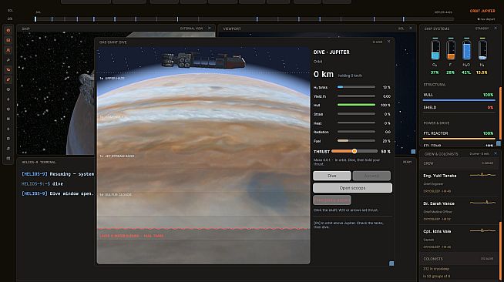Click the CREW section header
504x282 pixels.
[459, 163]
